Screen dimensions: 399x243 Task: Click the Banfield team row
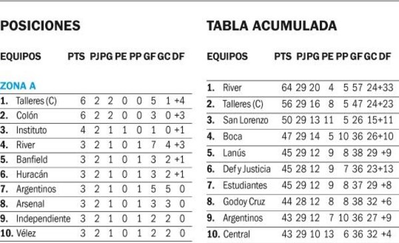(96, 160)
